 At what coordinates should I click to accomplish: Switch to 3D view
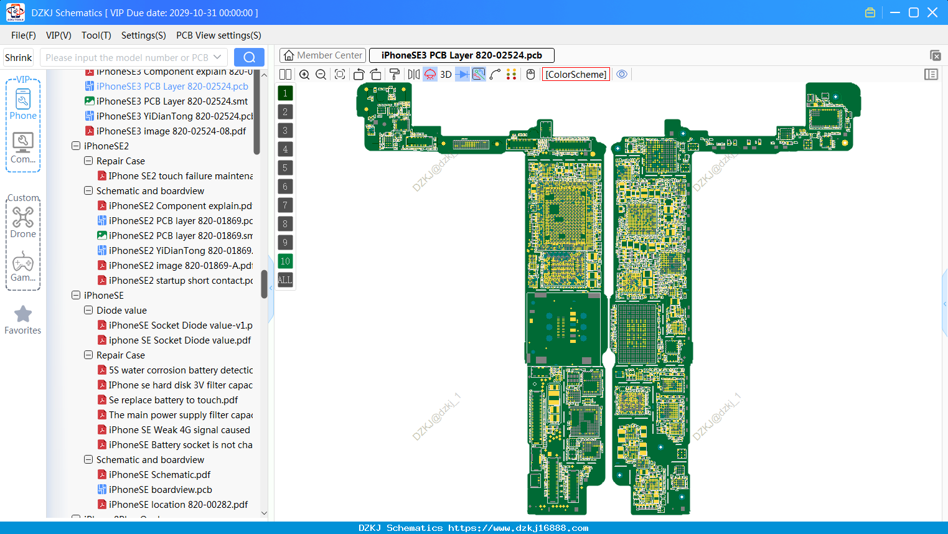coord(446,74)
